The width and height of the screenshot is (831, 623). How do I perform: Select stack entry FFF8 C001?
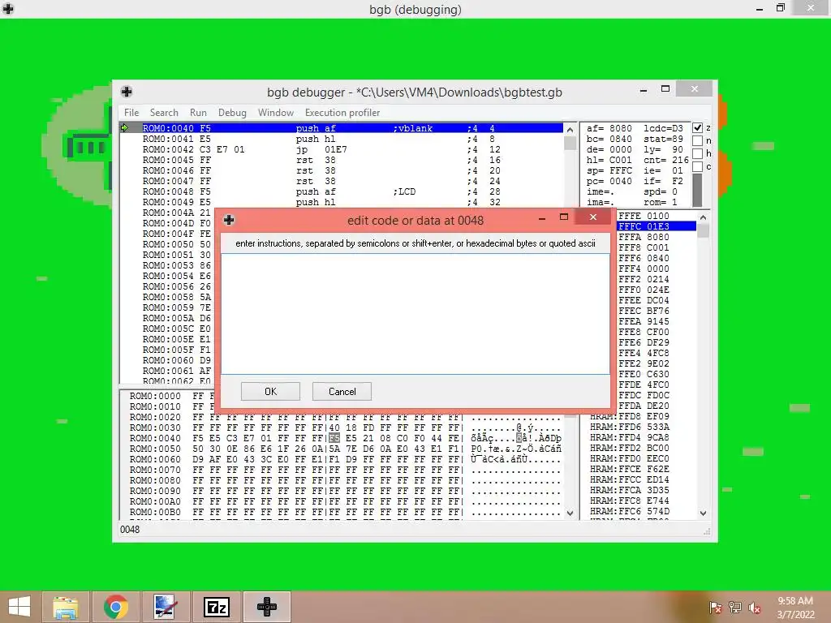[x=657, y=247]
